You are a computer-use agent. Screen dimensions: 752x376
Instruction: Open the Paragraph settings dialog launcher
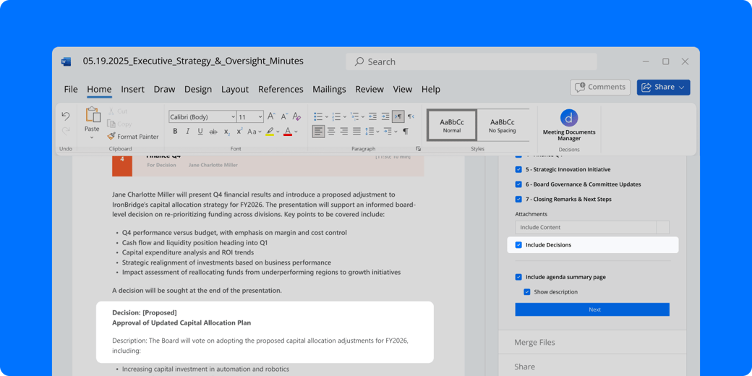(418, 149)
